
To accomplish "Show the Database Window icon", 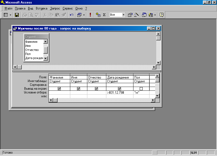I will (144, 15).
